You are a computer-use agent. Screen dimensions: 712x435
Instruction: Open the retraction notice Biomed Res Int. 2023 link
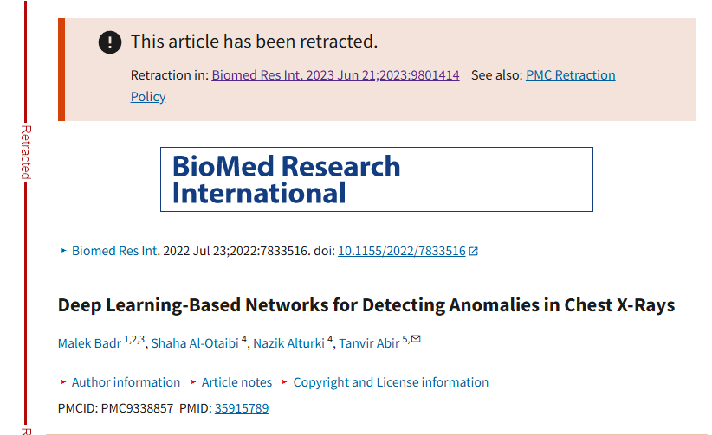pyautogui.click(x=335, y=75)
